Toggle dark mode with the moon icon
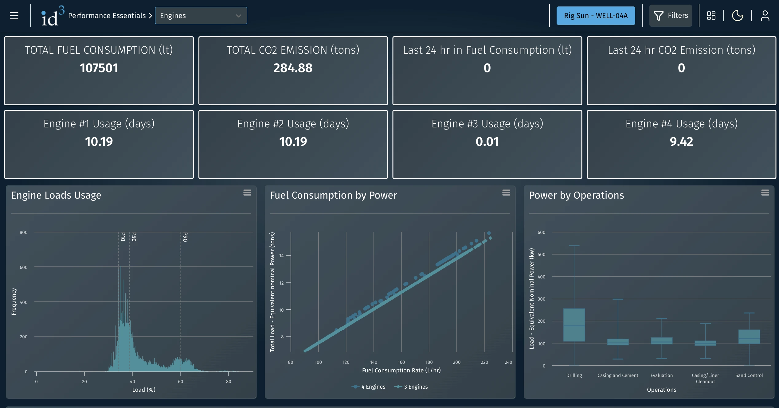The height and width of the screenshot is (408, 779). tap(738, 15)
